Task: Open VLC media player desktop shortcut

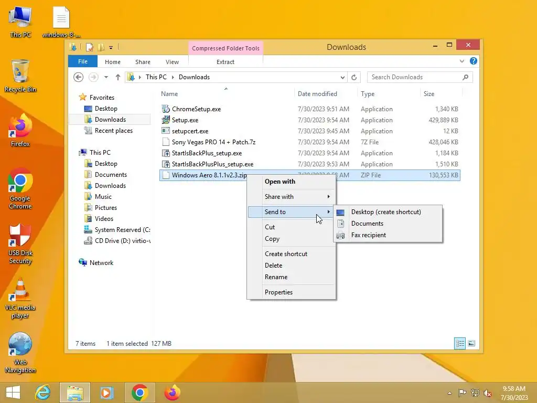Action: [x=20, y=298]
